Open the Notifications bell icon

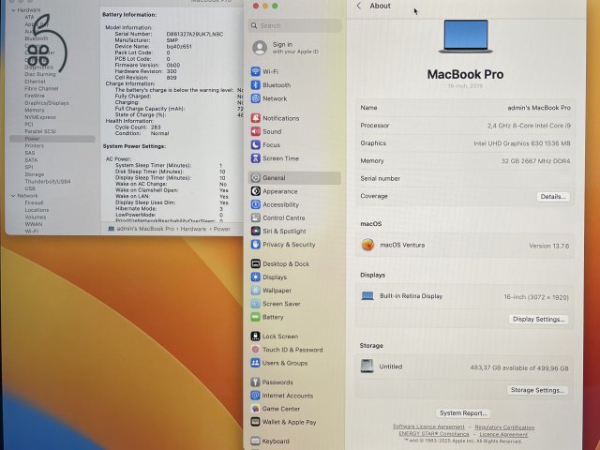tap(256, 118)
